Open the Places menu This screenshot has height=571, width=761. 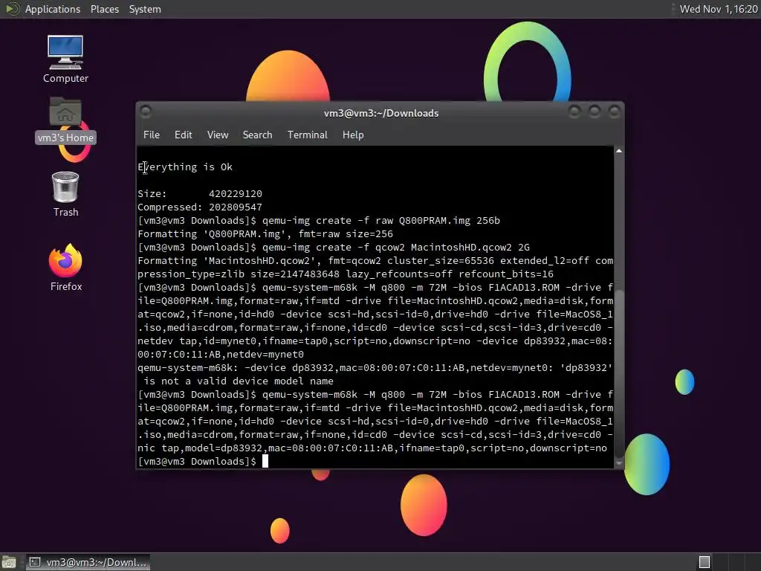(x=104, y=9)
